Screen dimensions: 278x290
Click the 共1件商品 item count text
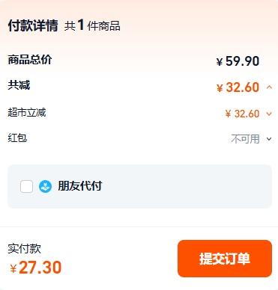[92, 25]
